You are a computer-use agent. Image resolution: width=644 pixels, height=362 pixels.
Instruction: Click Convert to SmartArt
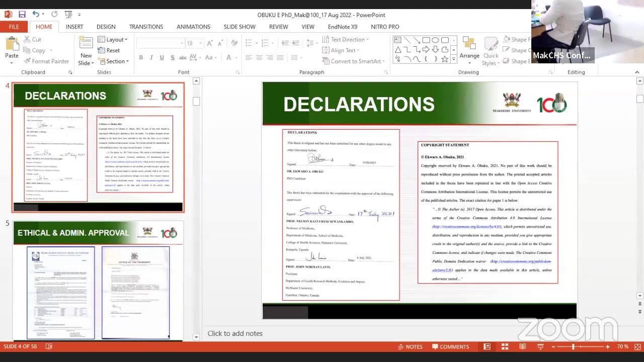click(x=353, y=61)
